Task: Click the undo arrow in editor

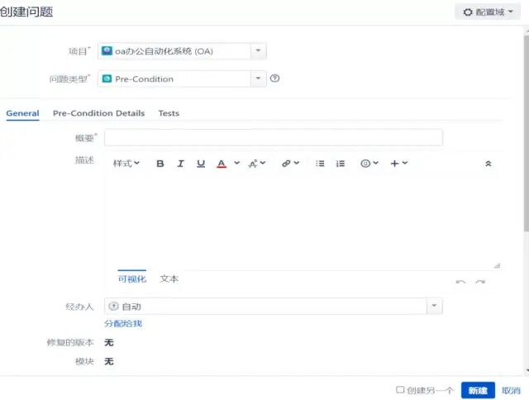Action: point(460,282)
